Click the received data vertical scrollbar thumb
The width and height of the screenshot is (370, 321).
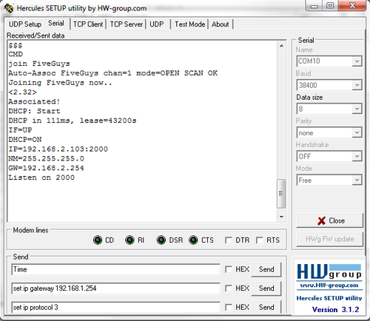point(281,194)
